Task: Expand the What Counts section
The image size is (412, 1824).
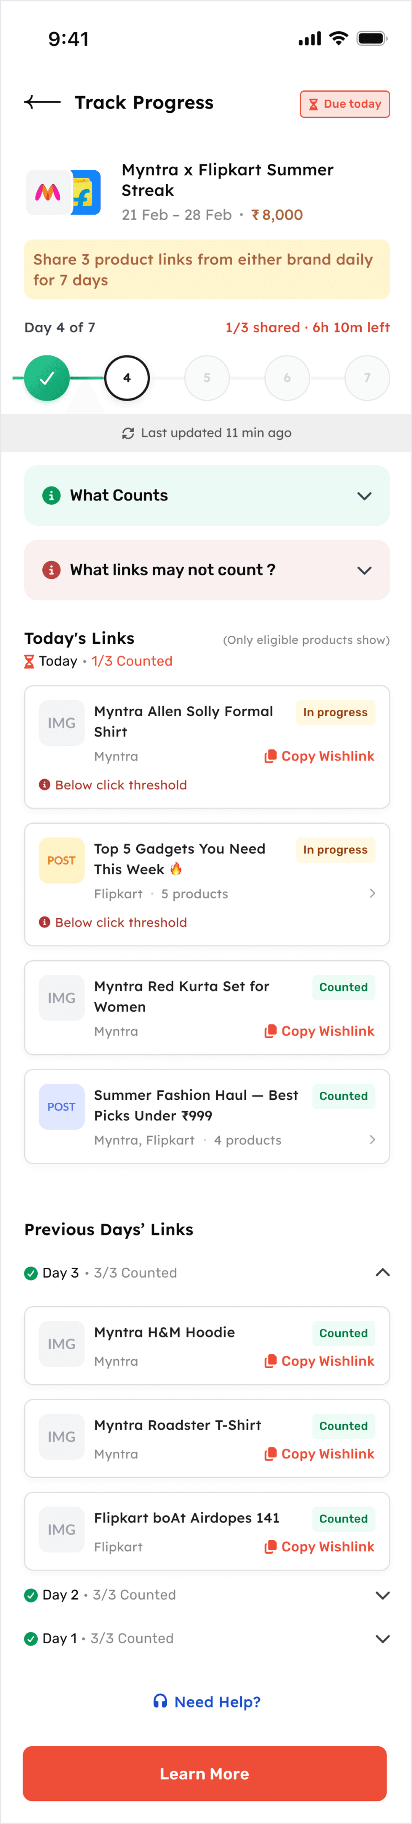Action: [x=365, y=496]
